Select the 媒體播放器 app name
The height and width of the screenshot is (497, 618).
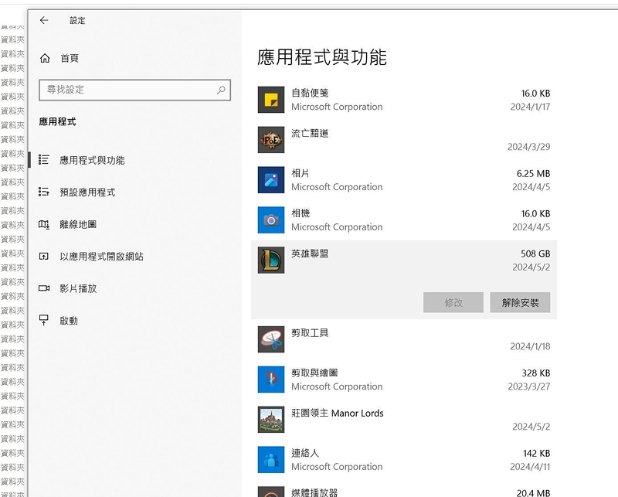[x=314, y=492]
